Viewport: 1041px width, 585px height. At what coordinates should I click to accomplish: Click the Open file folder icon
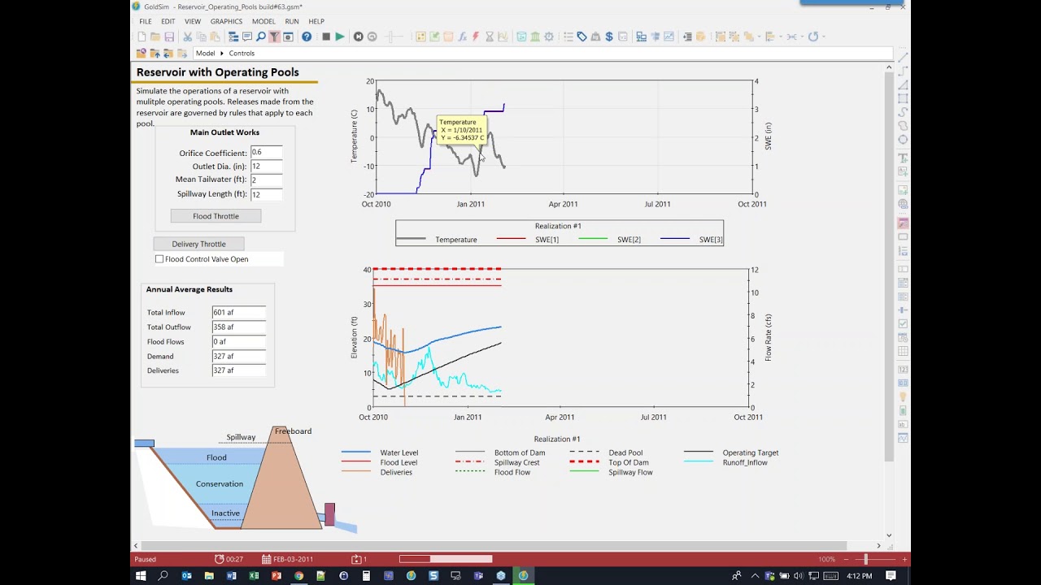point(155,37)
